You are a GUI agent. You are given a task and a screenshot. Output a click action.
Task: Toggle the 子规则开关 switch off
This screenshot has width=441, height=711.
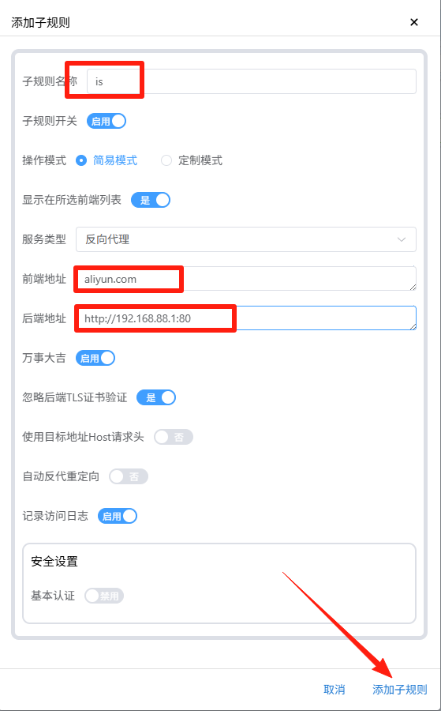(x=107, y=121)
